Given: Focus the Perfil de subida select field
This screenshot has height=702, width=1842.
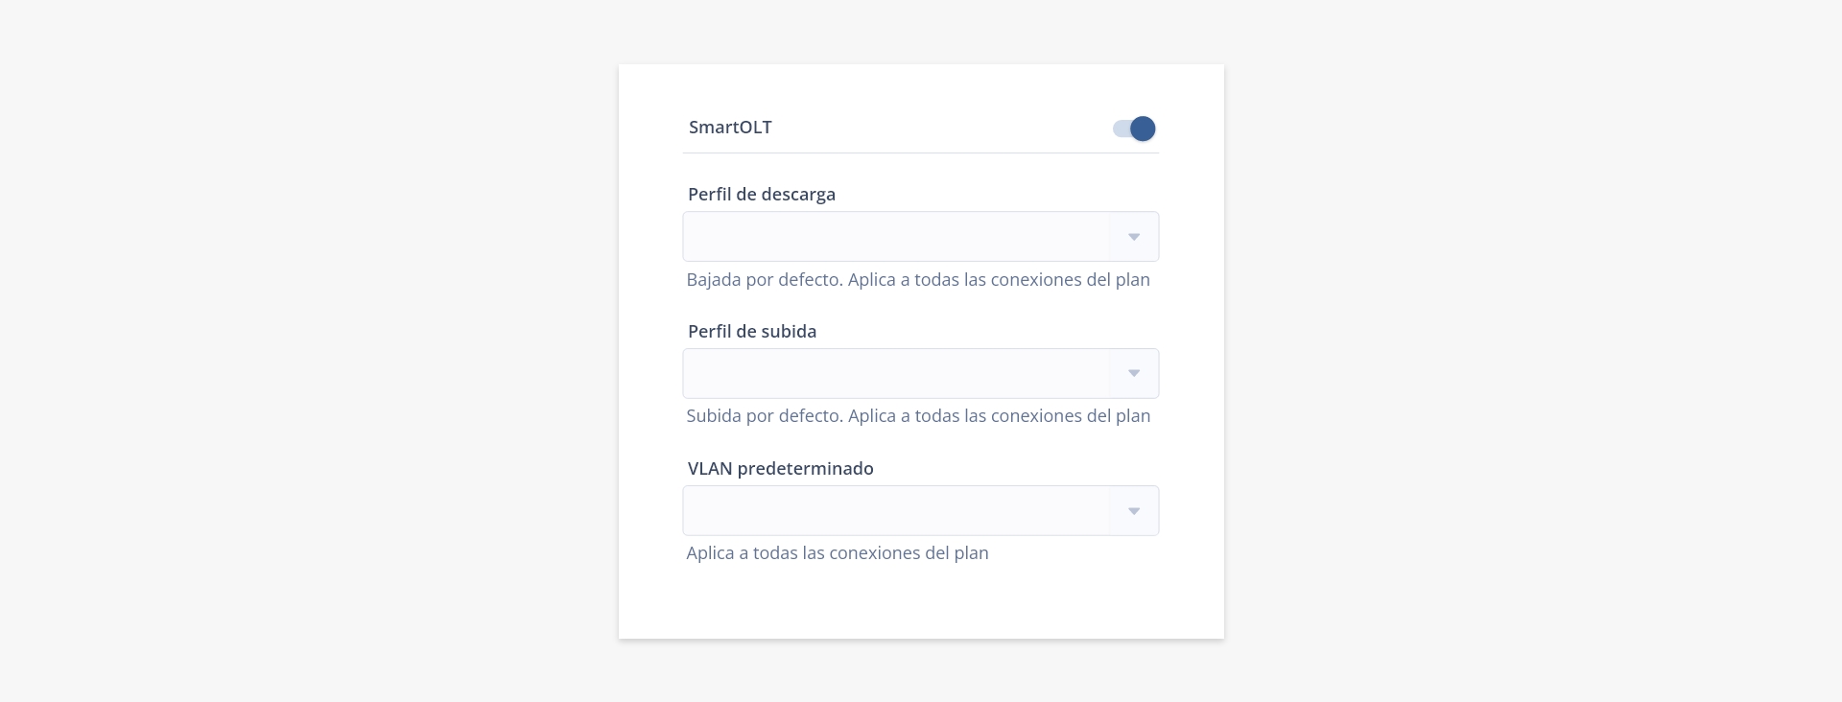Looking at the screenshot, I should click(x=895, y=373).
